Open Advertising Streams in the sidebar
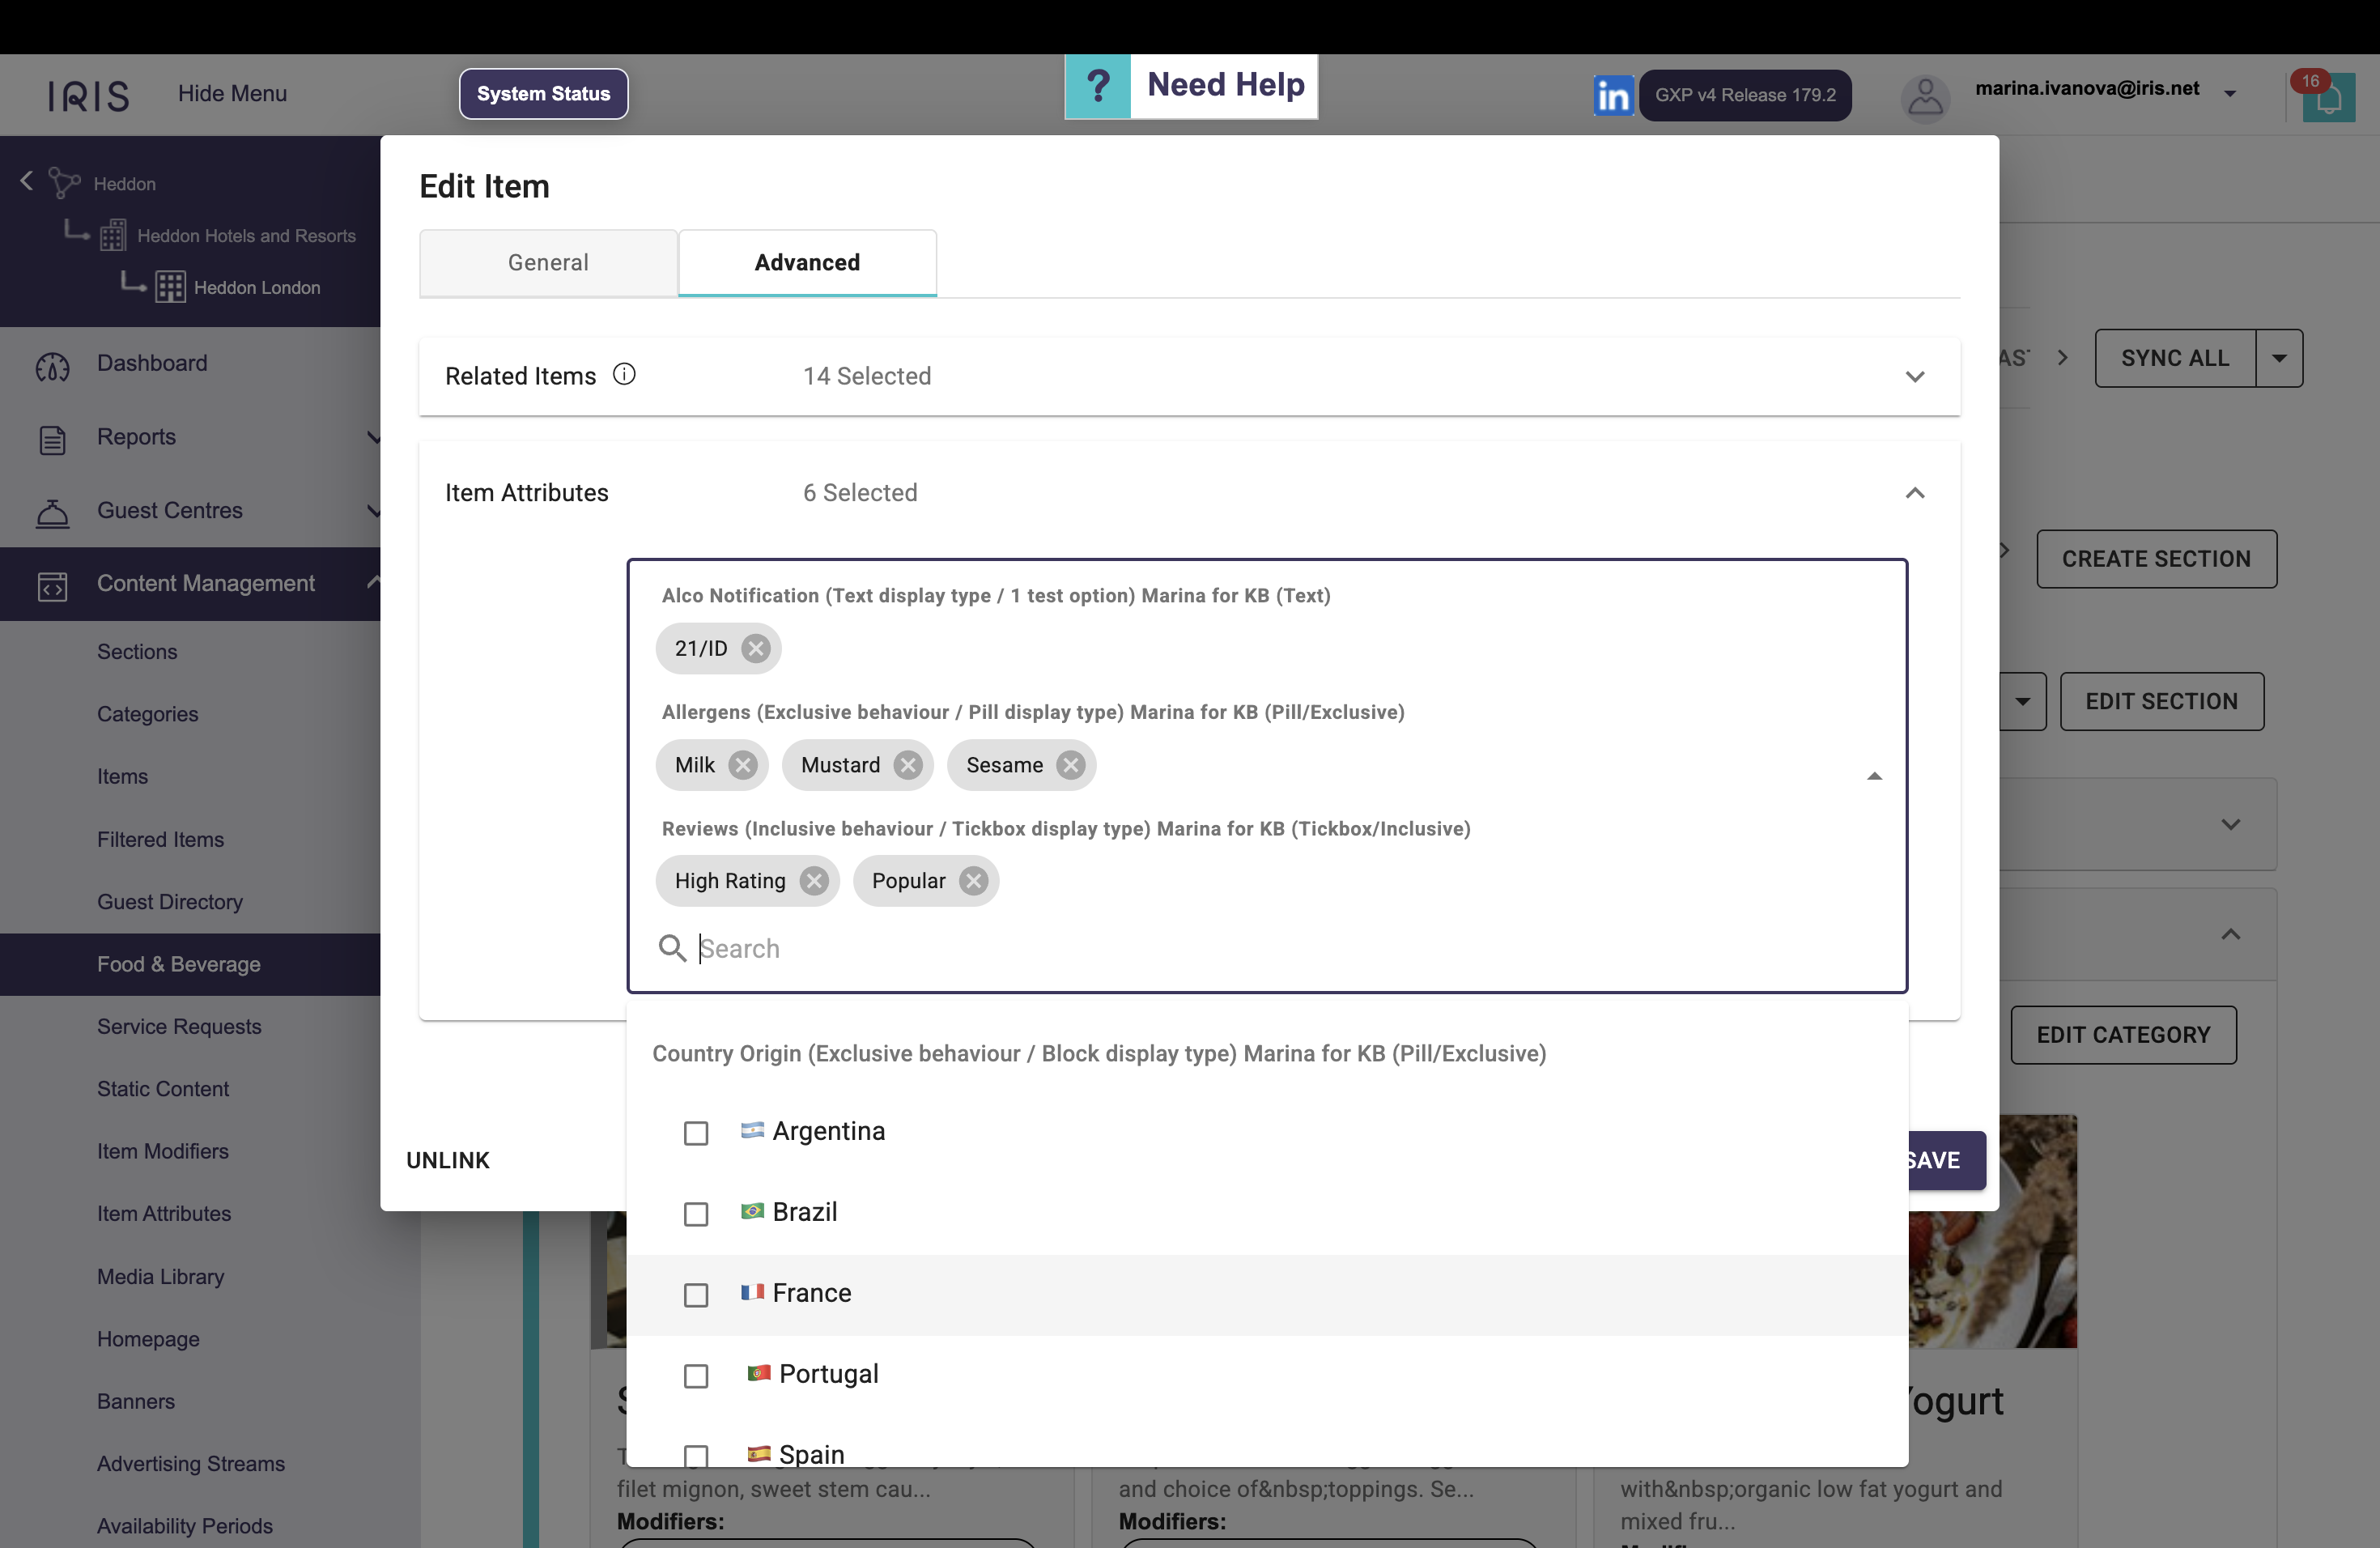2380x1548 pixels. pos(191,1464)
